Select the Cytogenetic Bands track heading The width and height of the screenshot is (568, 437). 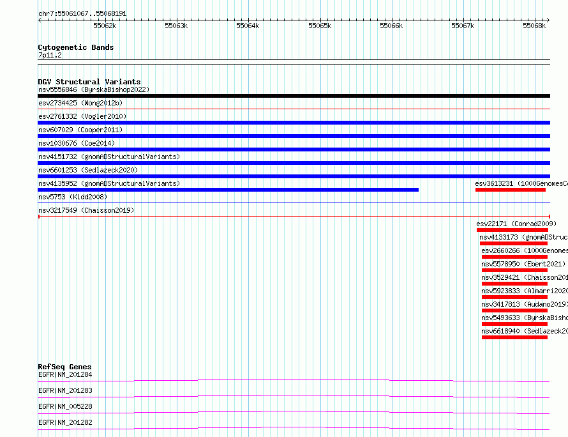76,47
